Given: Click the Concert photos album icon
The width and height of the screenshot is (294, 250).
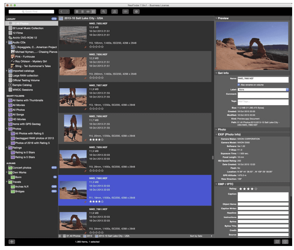Looking at the screenshot, I should click(x=10, y=168).
